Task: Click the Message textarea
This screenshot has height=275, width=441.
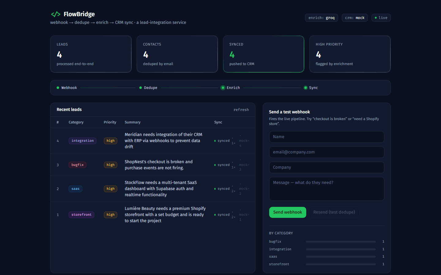Action: (x=326, y=189)
